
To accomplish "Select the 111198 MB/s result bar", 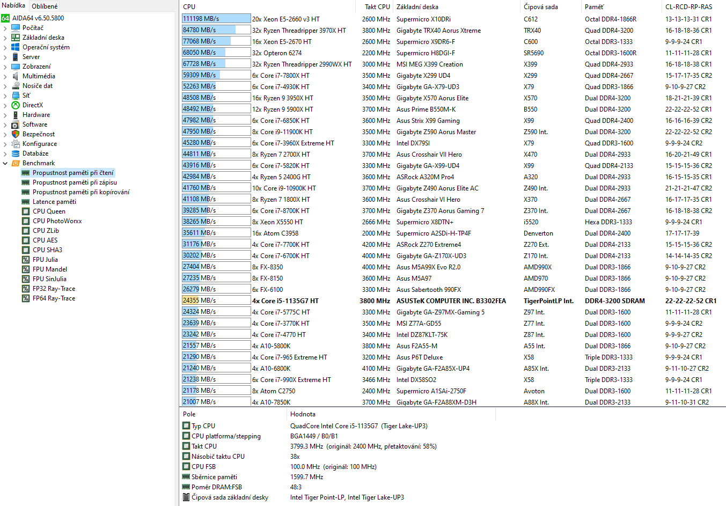I will click(x=216, y=19).
